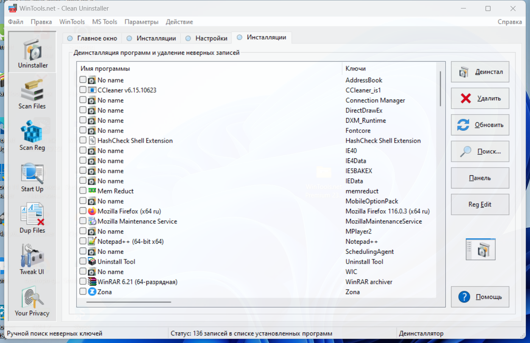Click the MPlayer2 No name icon

tap(92, 232)
